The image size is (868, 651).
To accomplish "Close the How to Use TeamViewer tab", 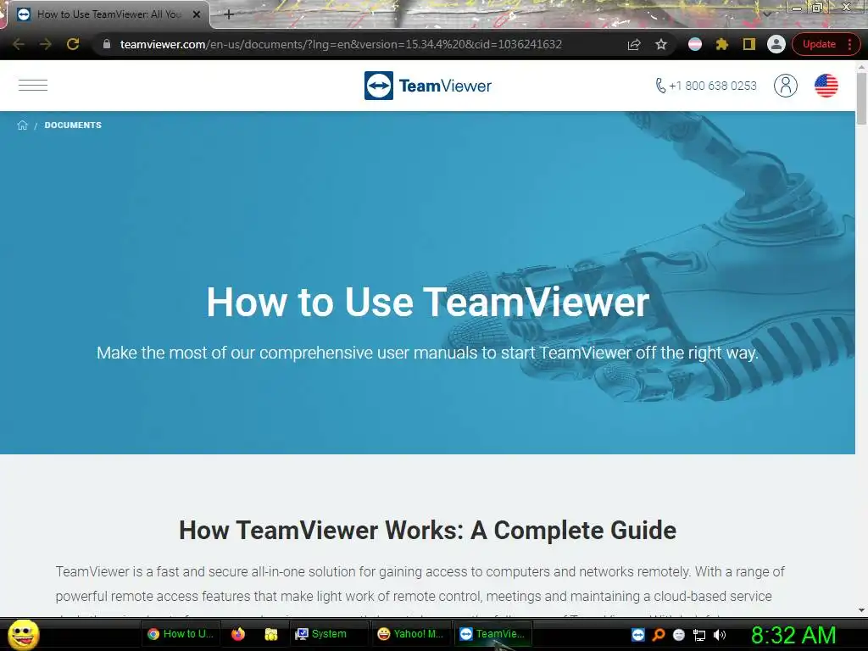I will point(196,14).
